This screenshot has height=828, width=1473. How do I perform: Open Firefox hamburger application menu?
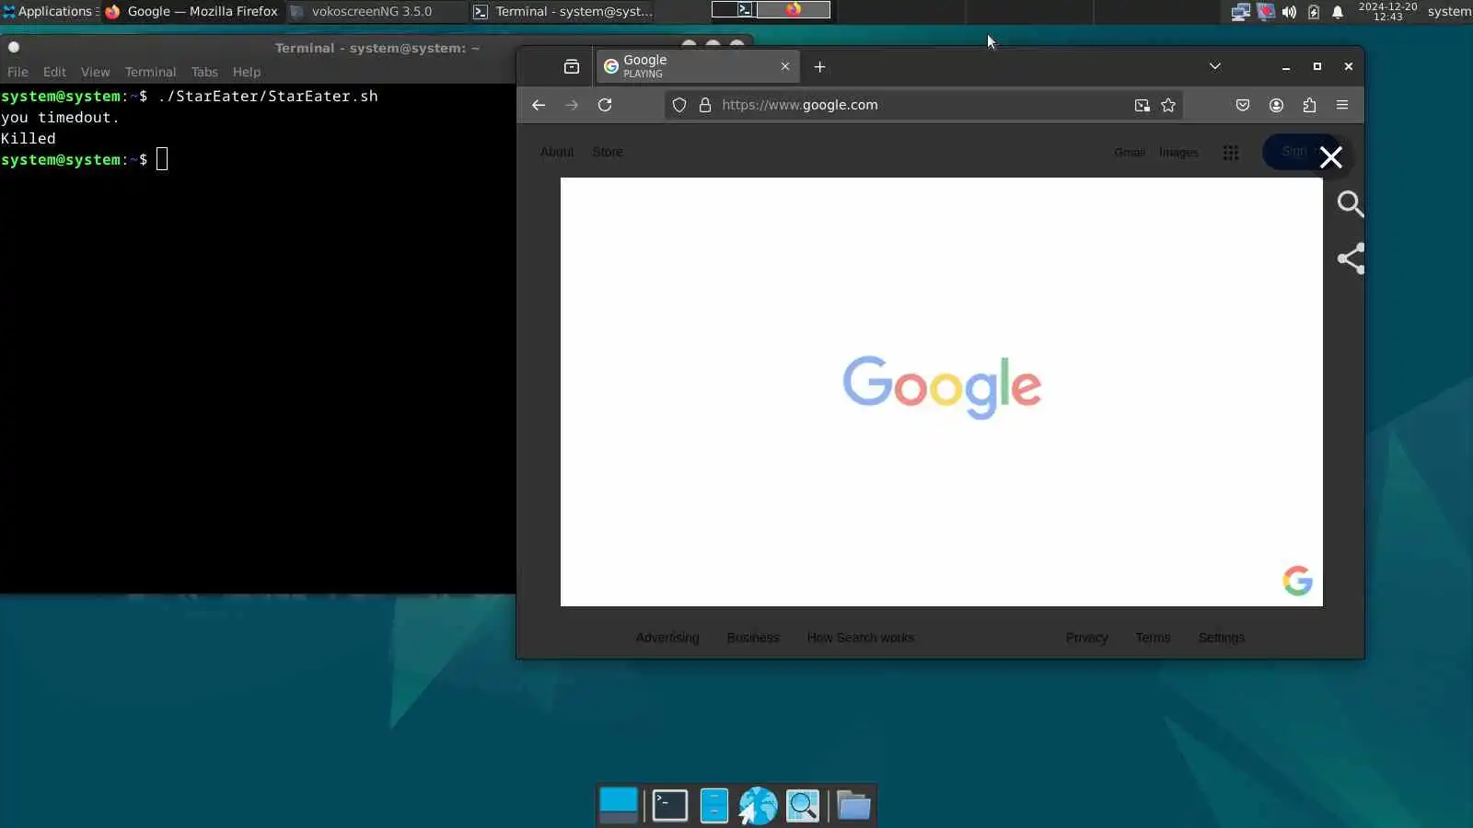(x=1342, y=105)
